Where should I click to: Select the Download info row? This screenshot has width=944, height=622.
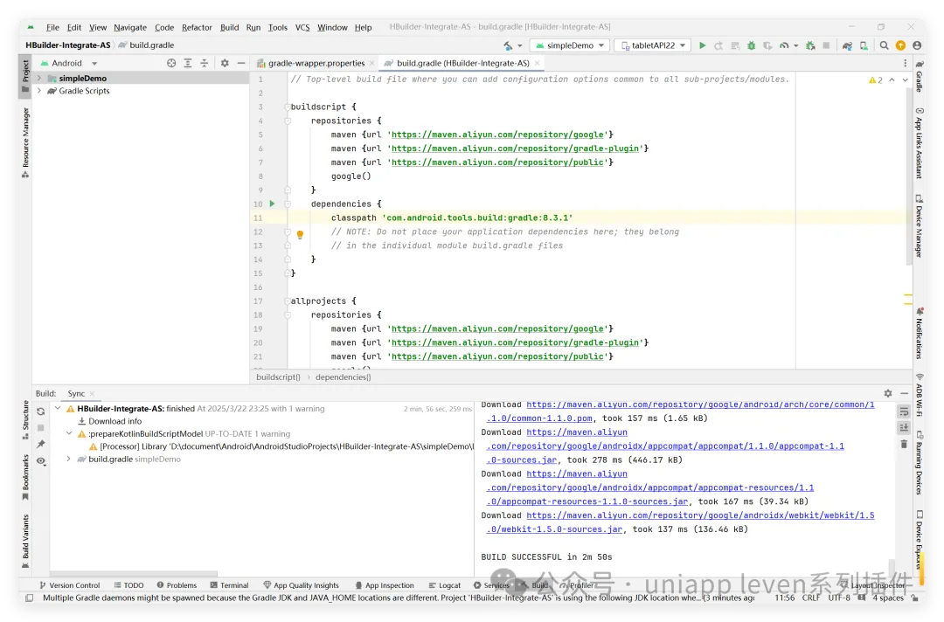point(109,421)
